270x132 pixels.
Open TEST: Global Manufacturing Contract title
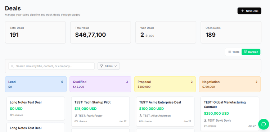coord(225,104)
